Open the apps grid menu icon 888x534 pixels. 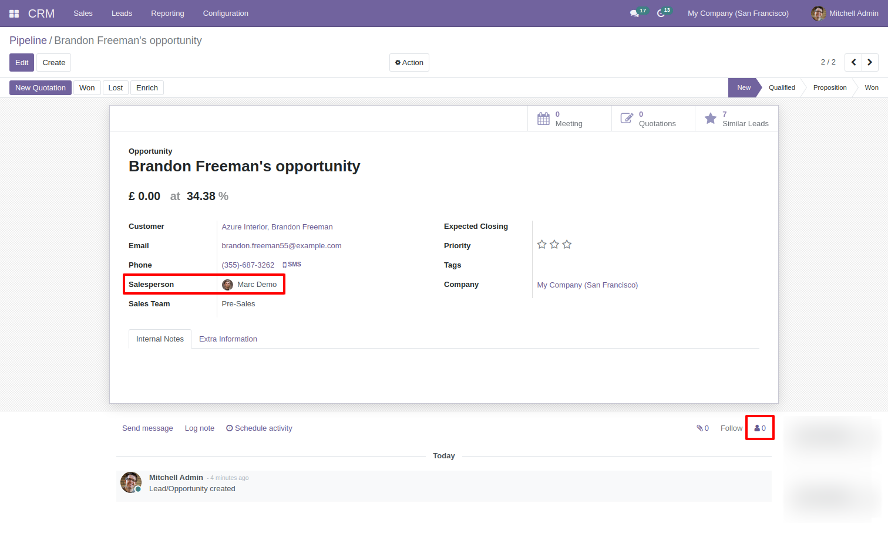[14, 13]
